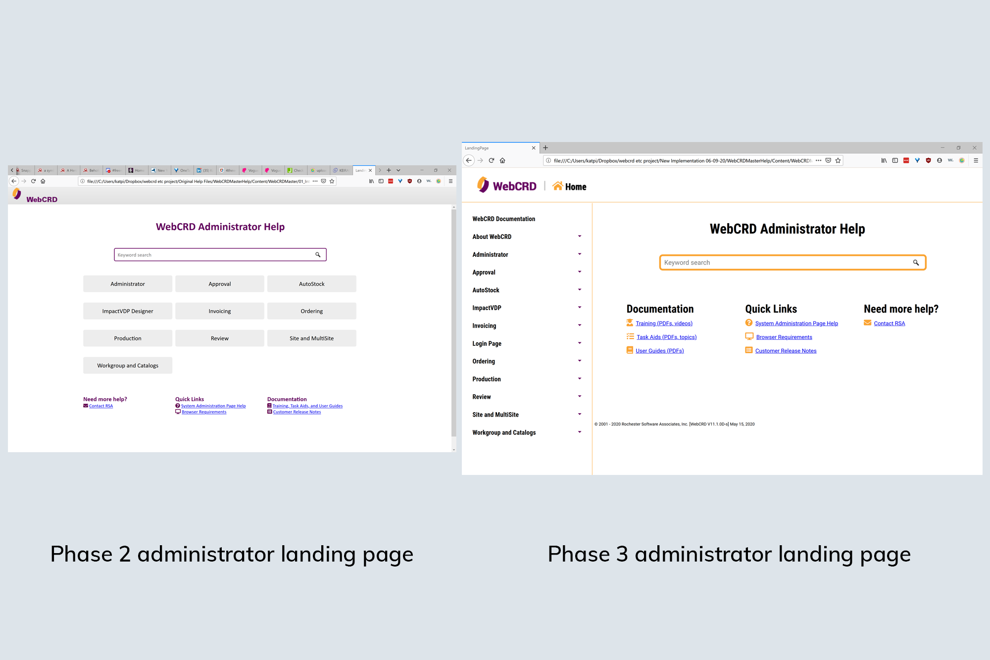Click the Administrator button on the Phase 2 page

pos(128,284)
